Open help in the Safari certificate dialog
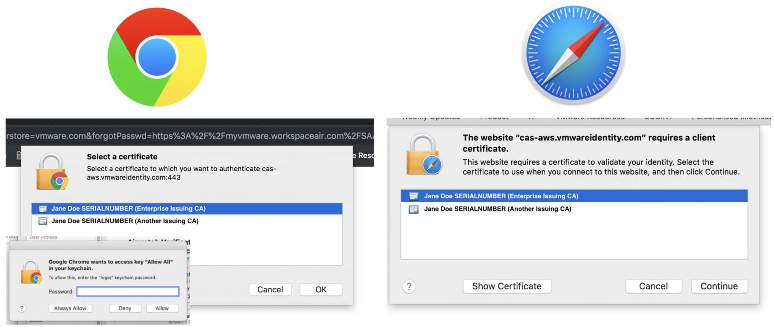 [x=409, y=286]
